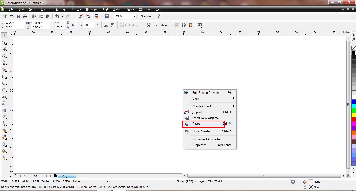This screenshot has width=356, height=191.
Task: Switch to the Page 1 tab
Action: (67, 176)
